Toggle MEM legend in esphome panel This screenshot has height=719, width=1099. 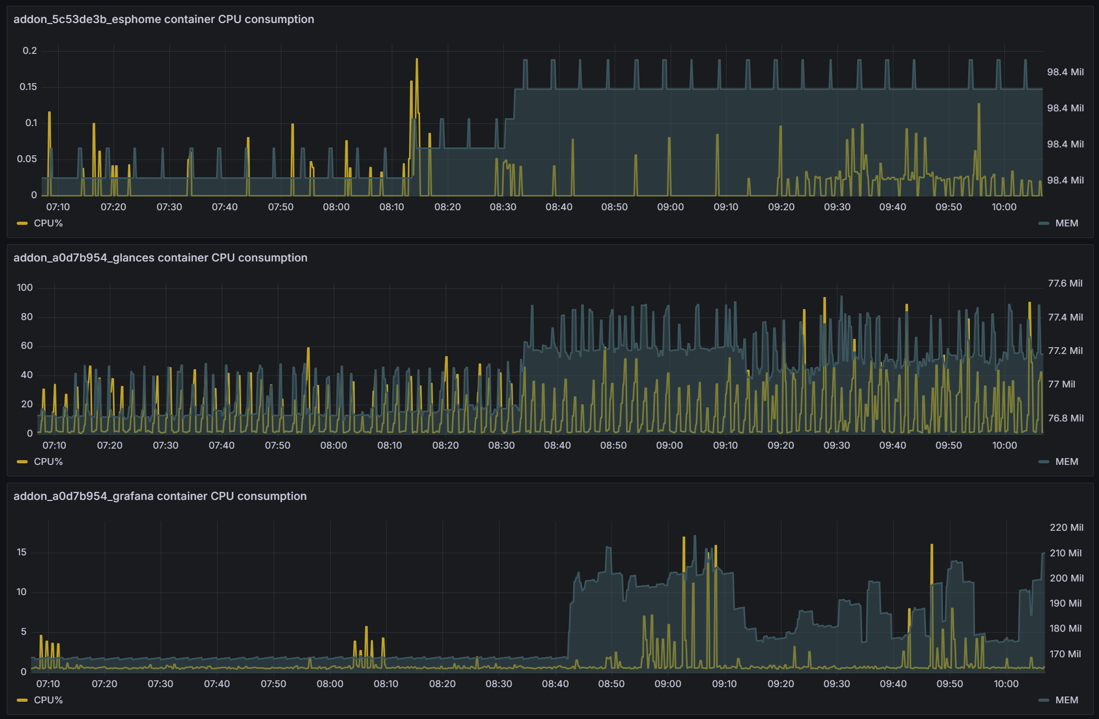point(1067,223)
